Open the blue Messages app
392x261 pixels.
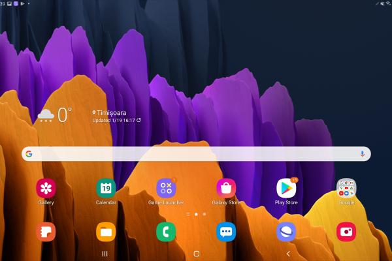click(226, 232)
